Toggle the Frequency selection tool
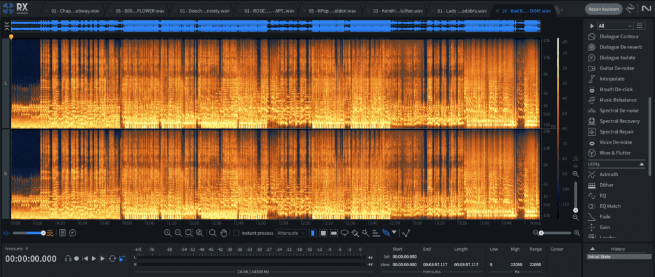The width and height of the screenshot is (655, 277). click(334, 233)
